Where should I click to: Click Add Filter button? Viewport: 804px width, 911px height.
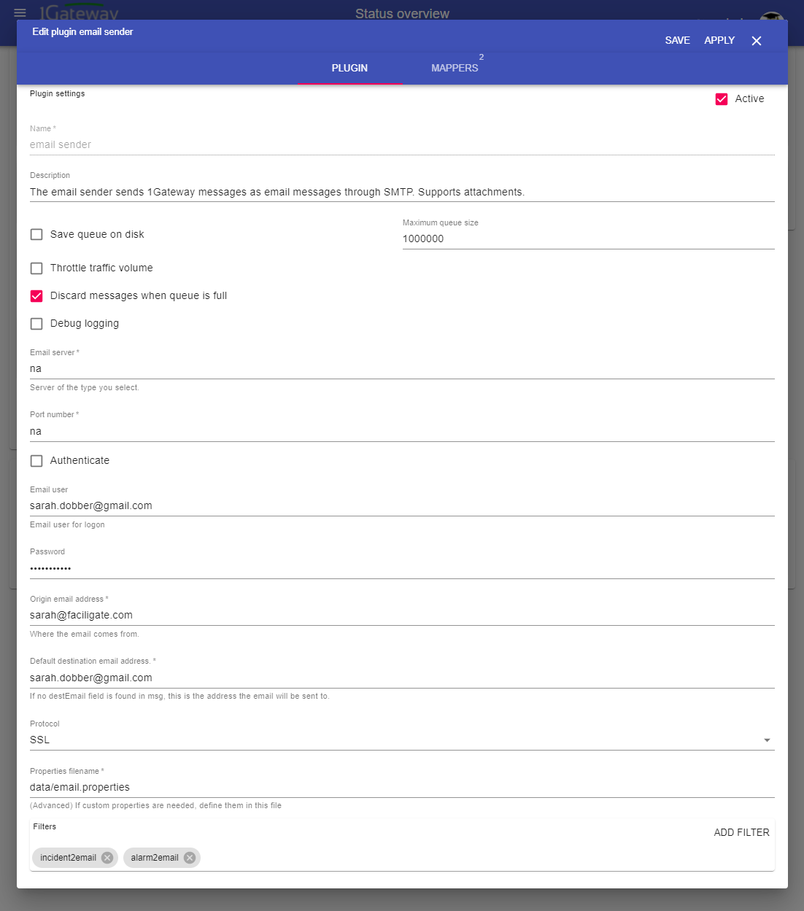tap(741, 833)
